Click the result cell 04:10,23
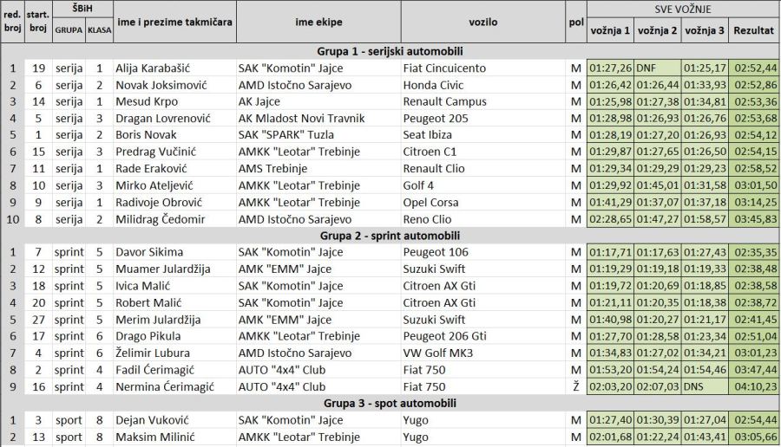This screenshot has width=781, height=447. click(754, 386)
